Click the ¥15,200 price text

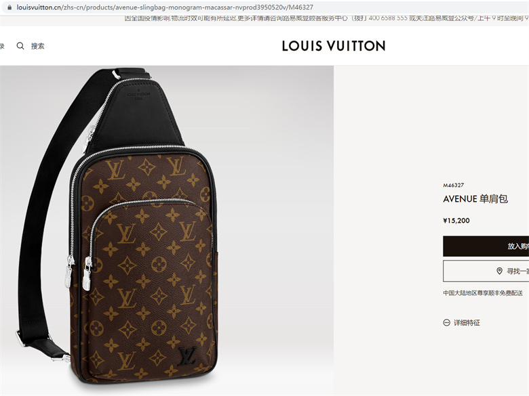click(x=456, y=221)
